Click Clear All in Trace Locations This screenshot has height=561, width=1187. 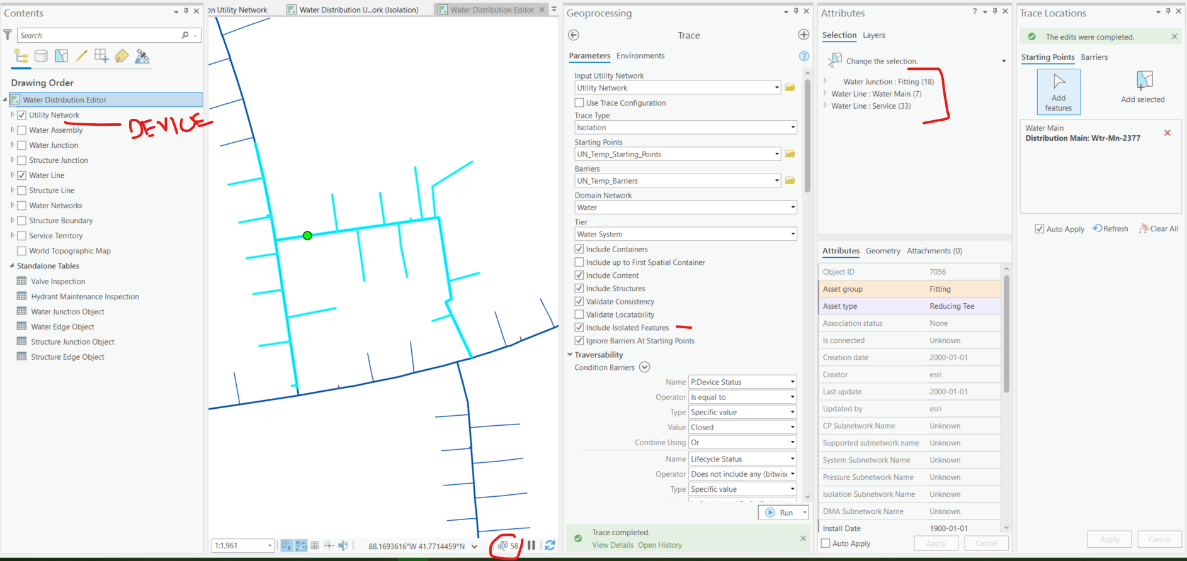coord(1159,229)
